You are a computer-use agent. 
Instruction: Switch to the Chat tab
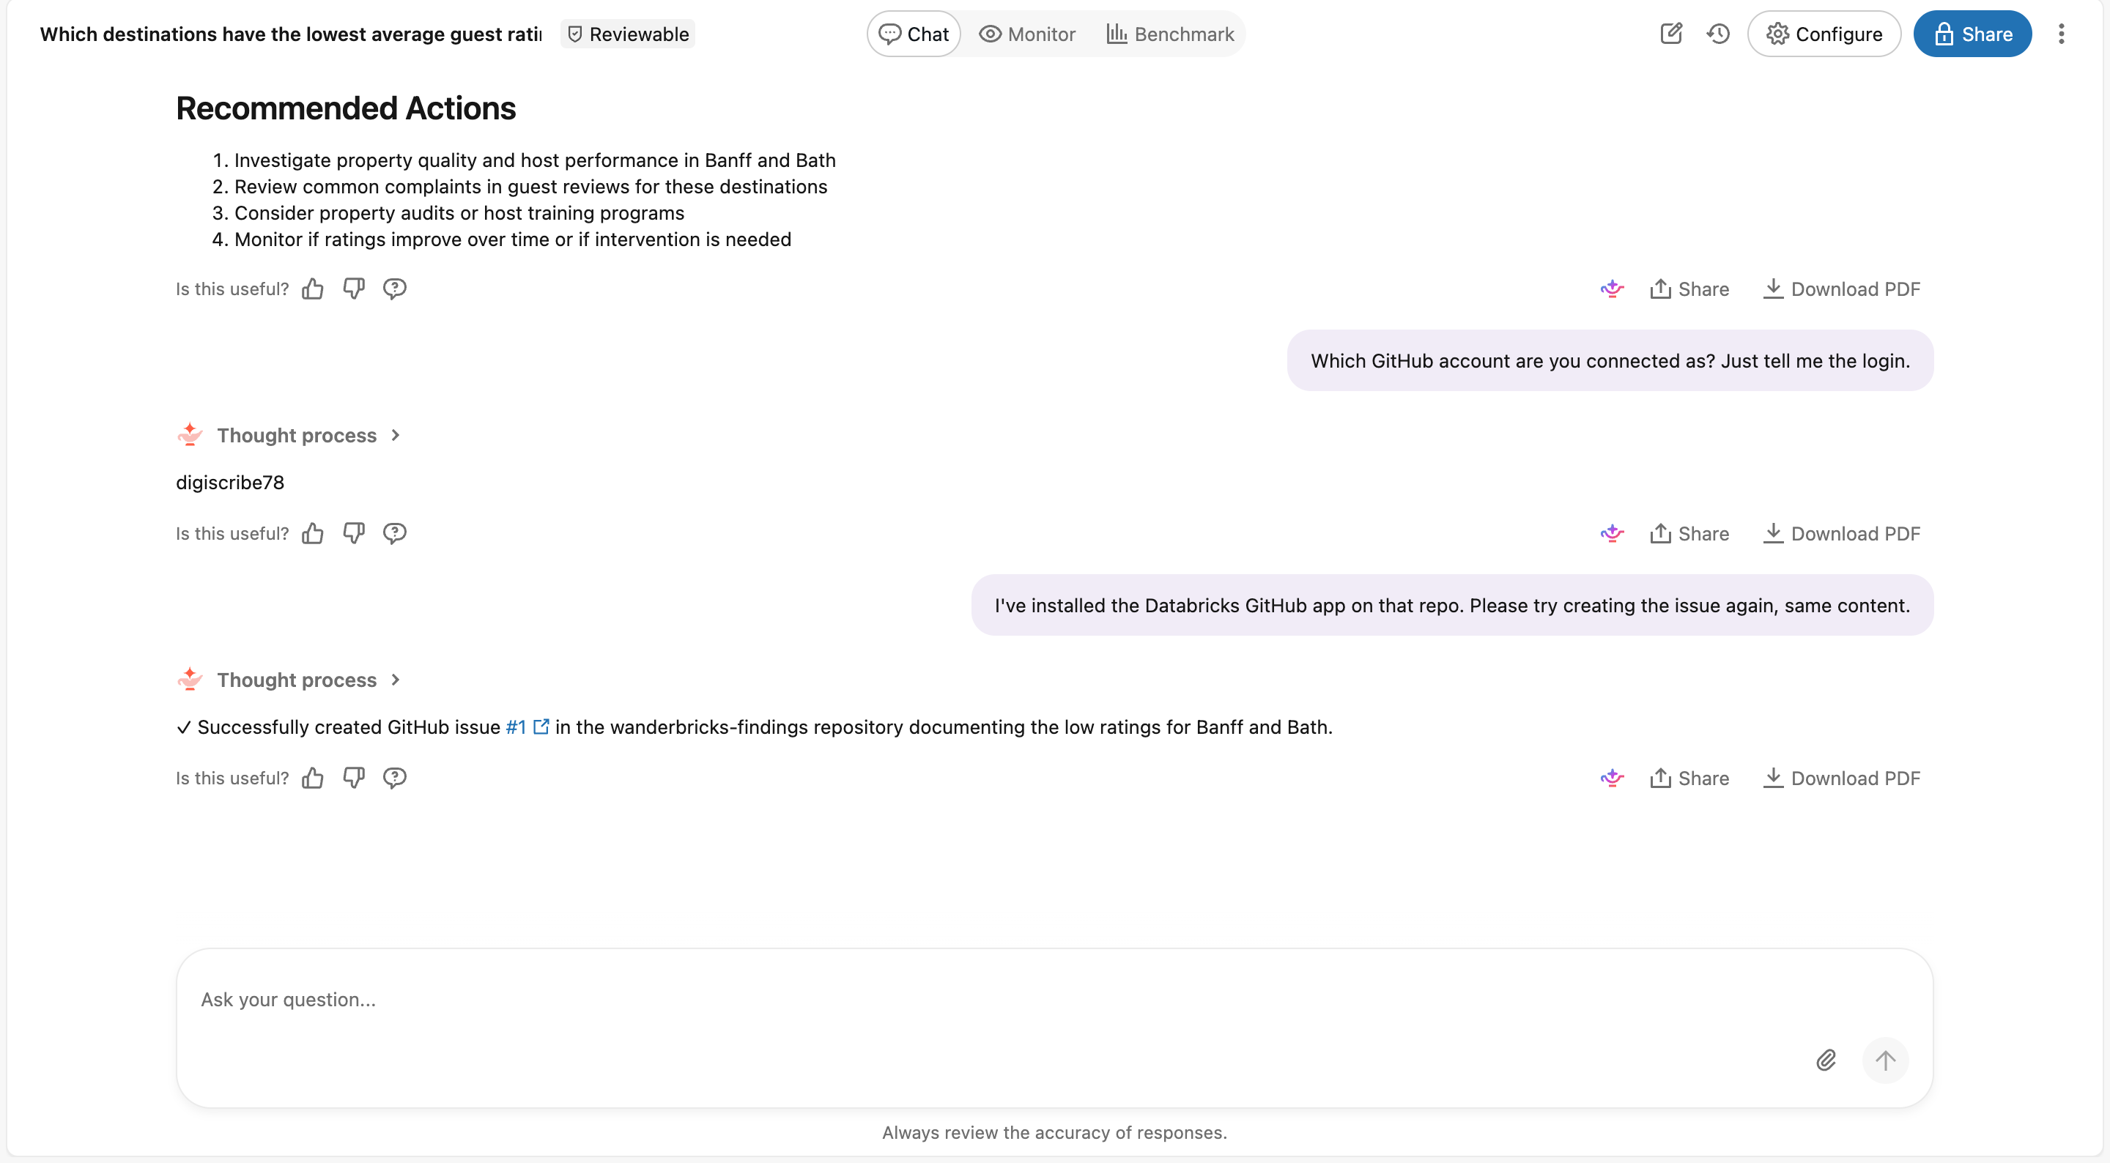click(x=914, y=34)
